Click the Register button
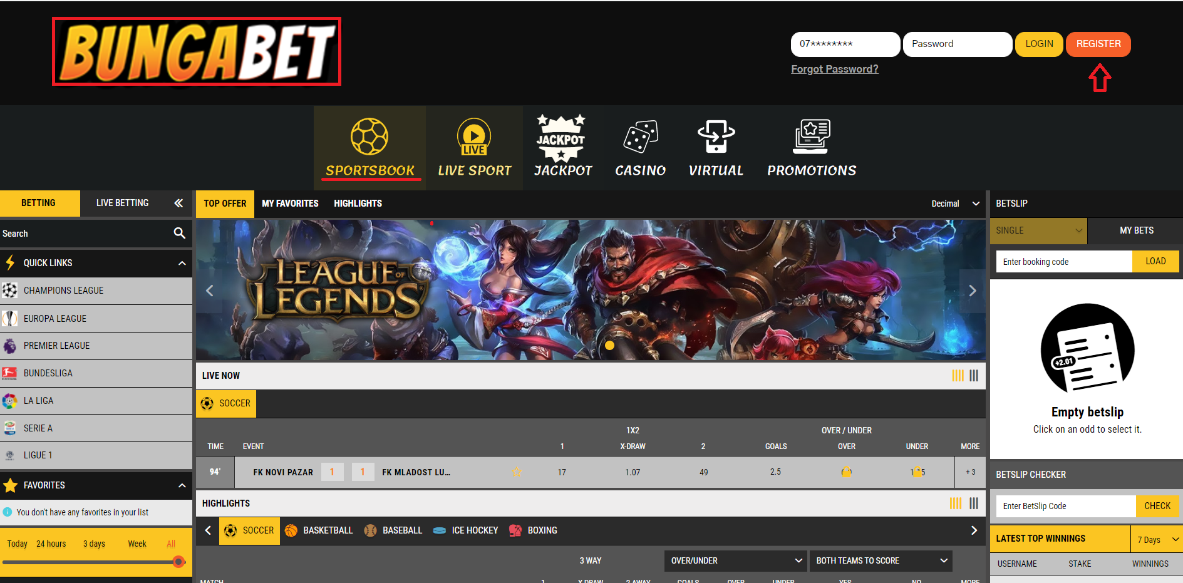Viewport: 1183px width, 583px height. pos(1098,44)
